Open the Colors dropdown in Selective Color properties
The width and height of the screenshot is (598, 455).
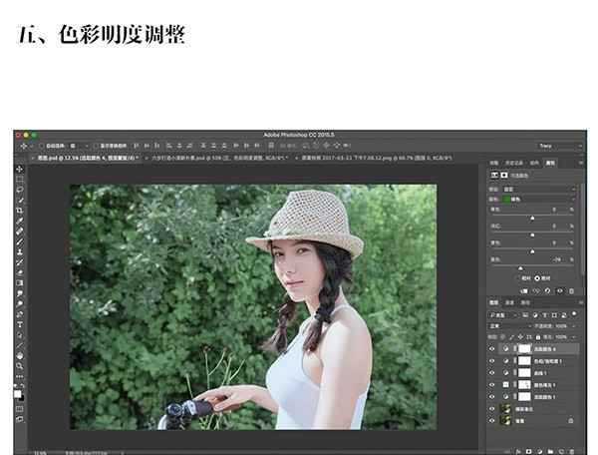tap(538, 198)
